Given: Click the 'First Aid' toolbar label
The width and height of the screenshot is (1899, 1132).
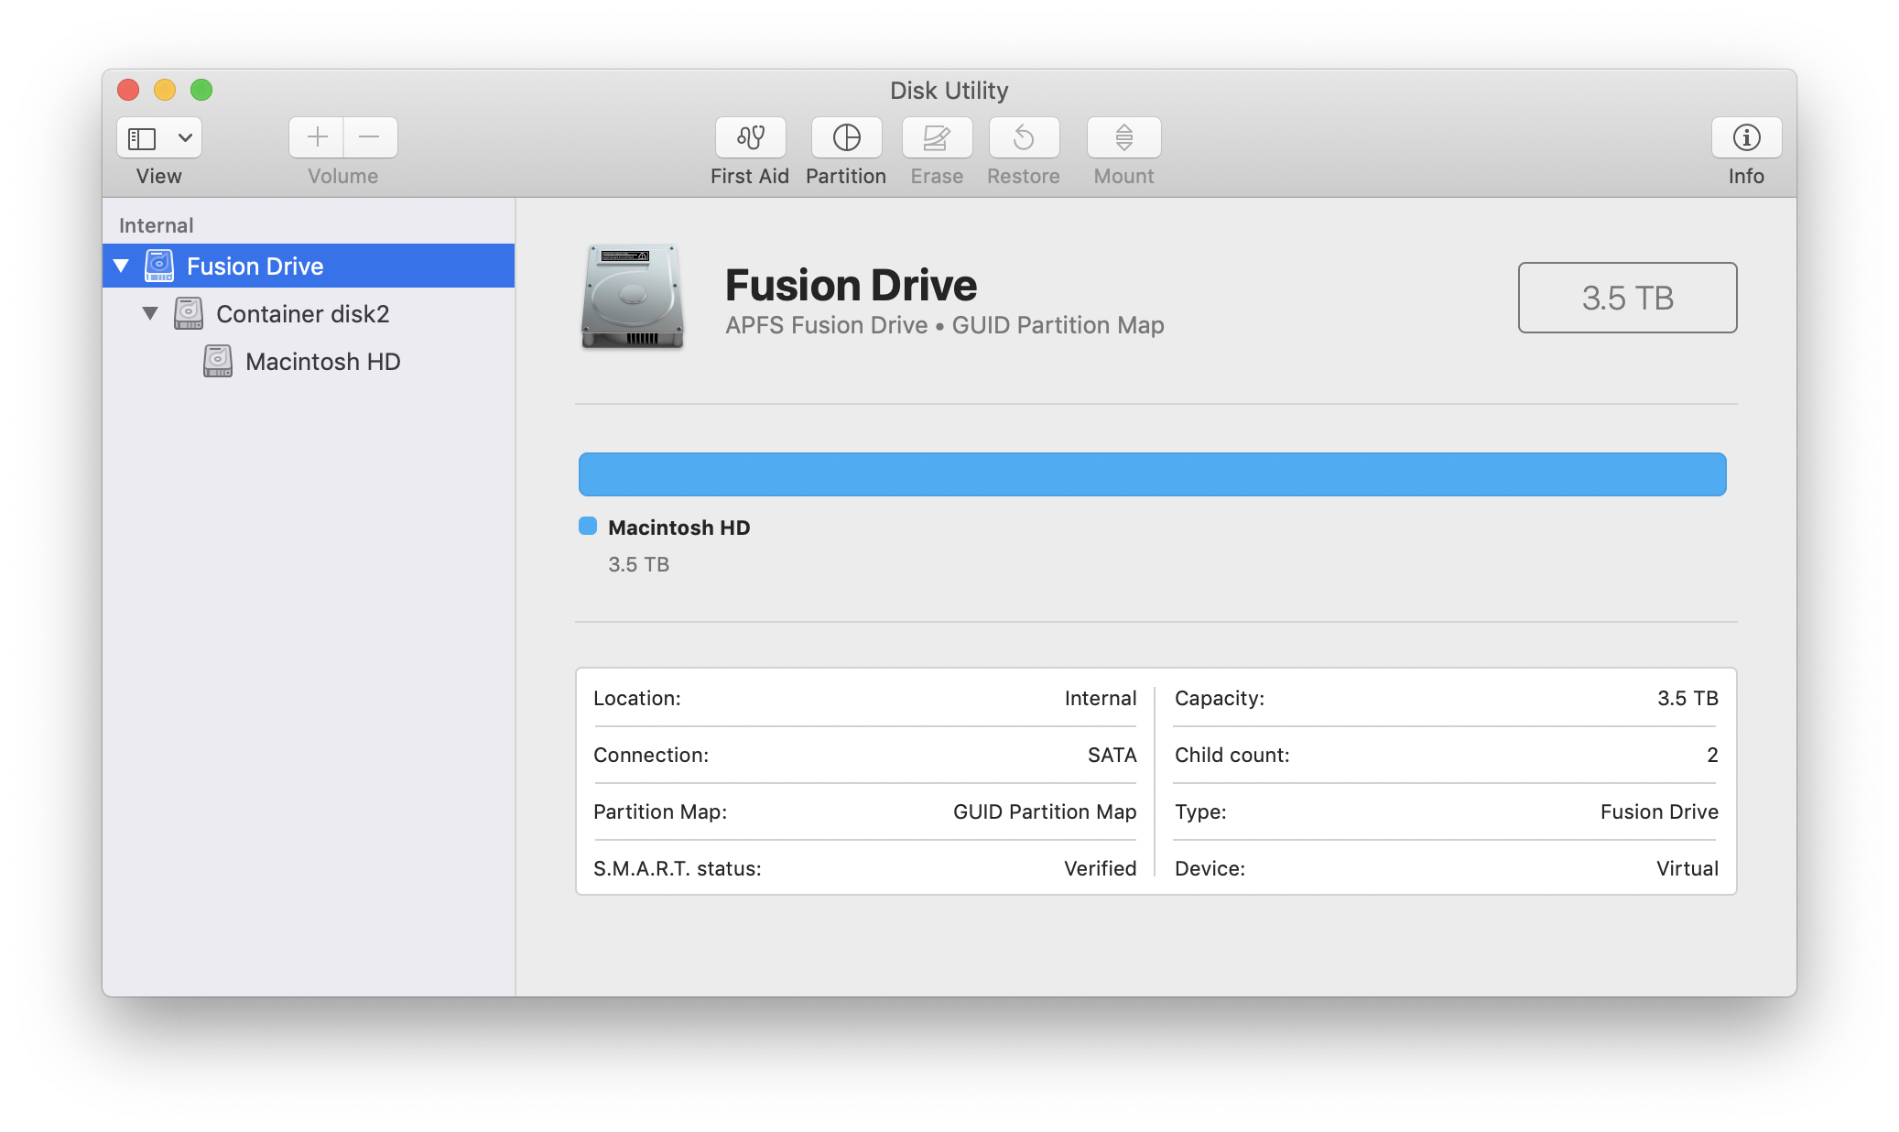Looking at the screenshot, I should tap(749, 176).
